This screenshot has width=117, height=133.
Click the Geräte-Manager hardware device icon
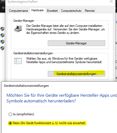18,29
